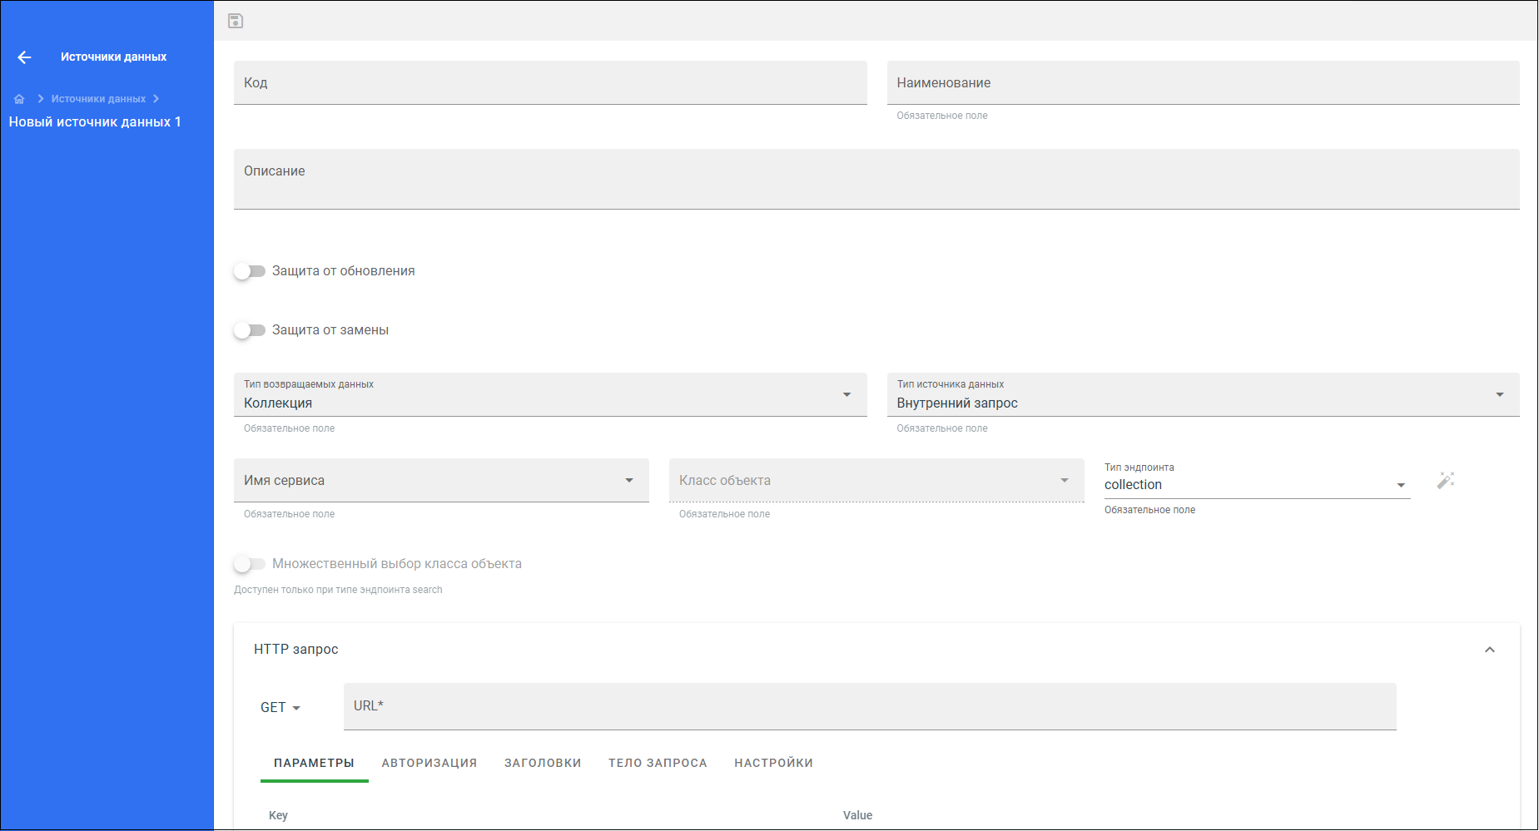The height and width of the screenshot is (831, 1539).
Task: Click the save disk icon
Action: tap(236, 21)
